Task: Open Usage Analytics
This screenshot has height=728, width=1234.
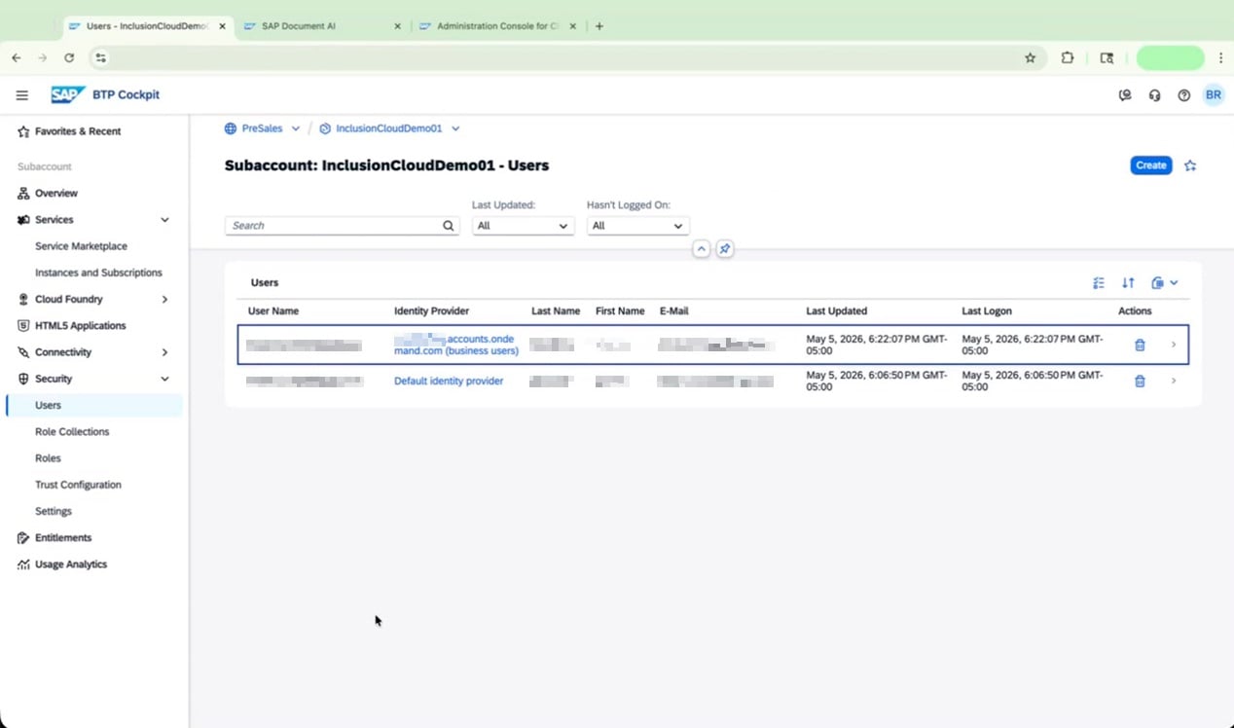Action: point(71,564)
